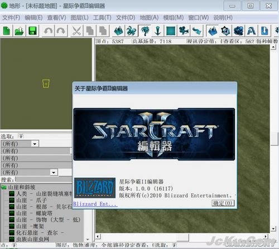Select the Points down-arrow marker icon
The height and width of the screenshot is (249, 279).
pyautogui.click(x=158, y=31)
